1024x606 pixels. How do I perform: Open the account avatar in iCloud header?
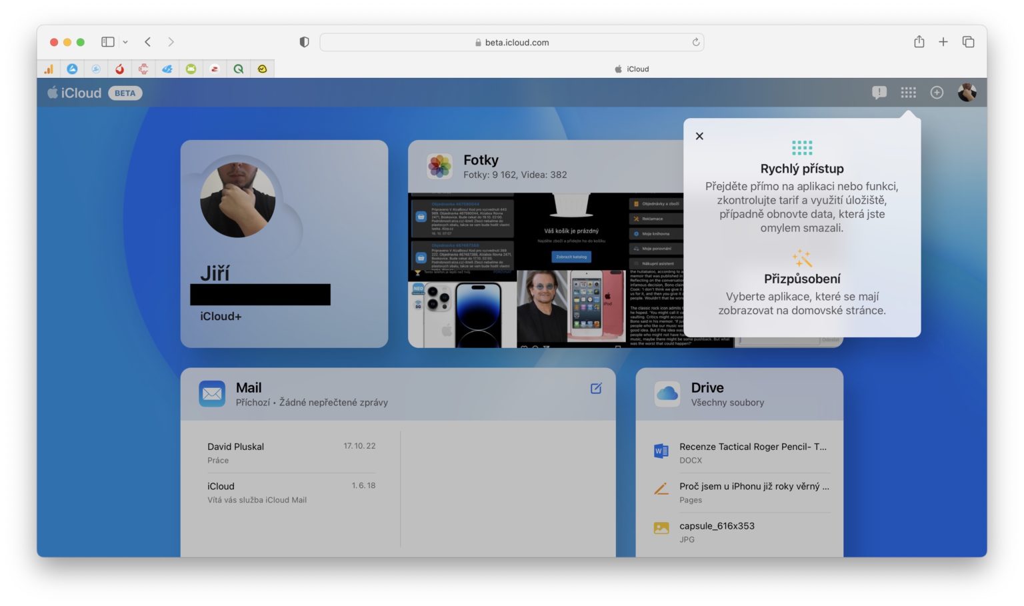[x=967, y=93]
